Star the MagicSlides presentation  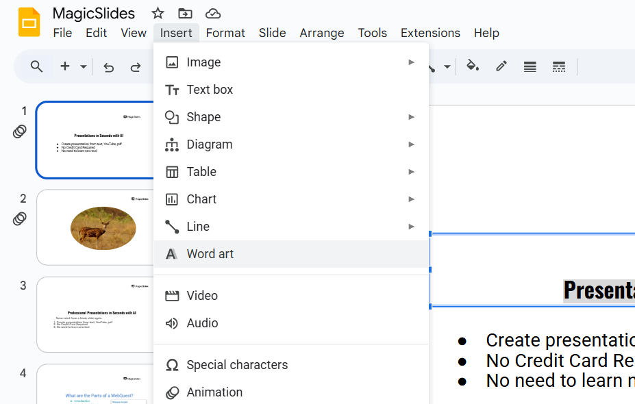[158, 14]
